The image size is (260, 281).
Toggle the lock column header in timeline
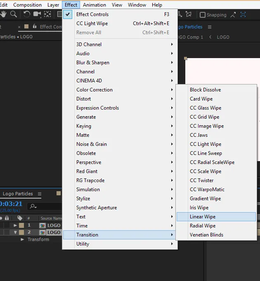click(x=7, y=218)
